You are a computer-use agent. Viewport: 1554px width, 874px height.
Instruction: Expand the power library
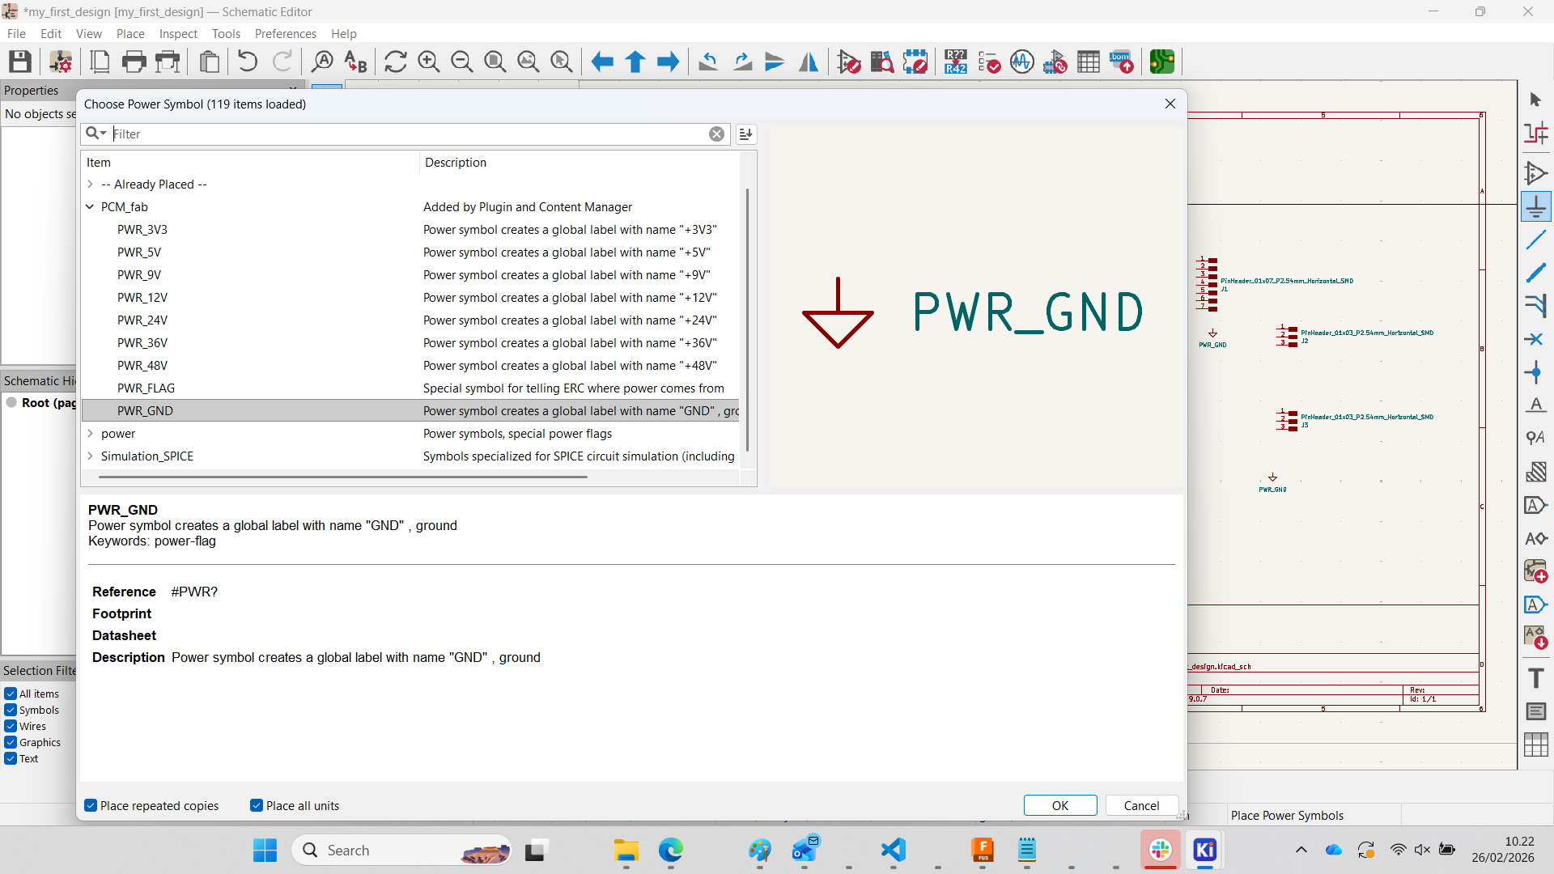pyautogui.click(x=90, y=434)
